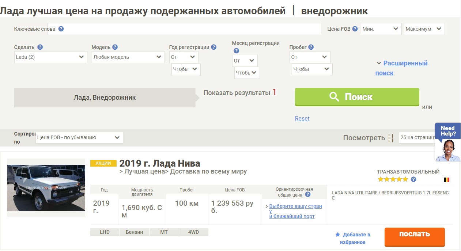
Task: Open the make dropdown showing Lada (2)
Action: coord(51,57)
